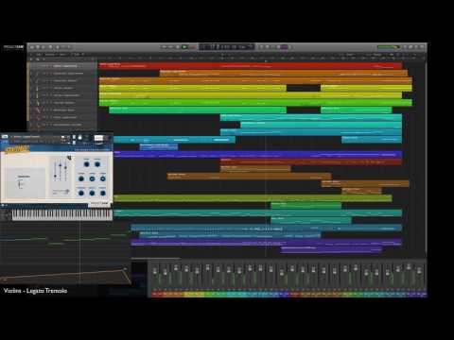Toggle the purple-lit button in the control bar
The height and width of the screenshot is (340, 454).
(285, 47)
